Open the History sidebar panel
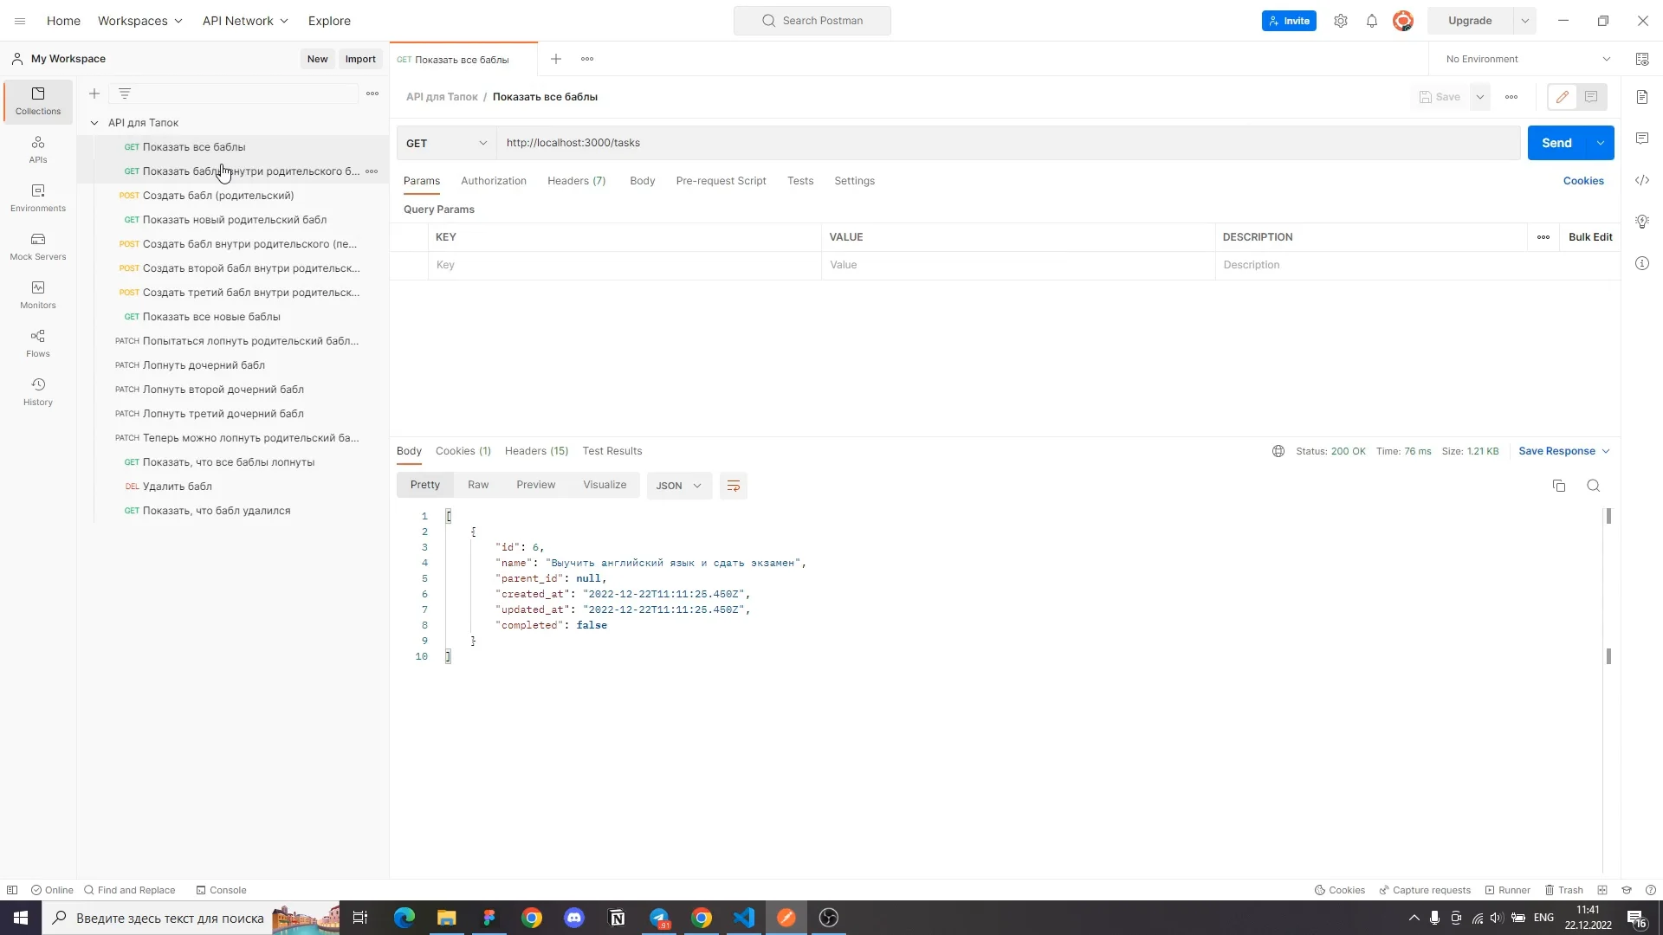The image size is (1663, 935). point(38,391)
